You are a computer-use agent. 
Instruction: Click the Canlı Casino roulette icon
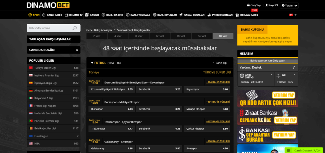tap(103, 15)
